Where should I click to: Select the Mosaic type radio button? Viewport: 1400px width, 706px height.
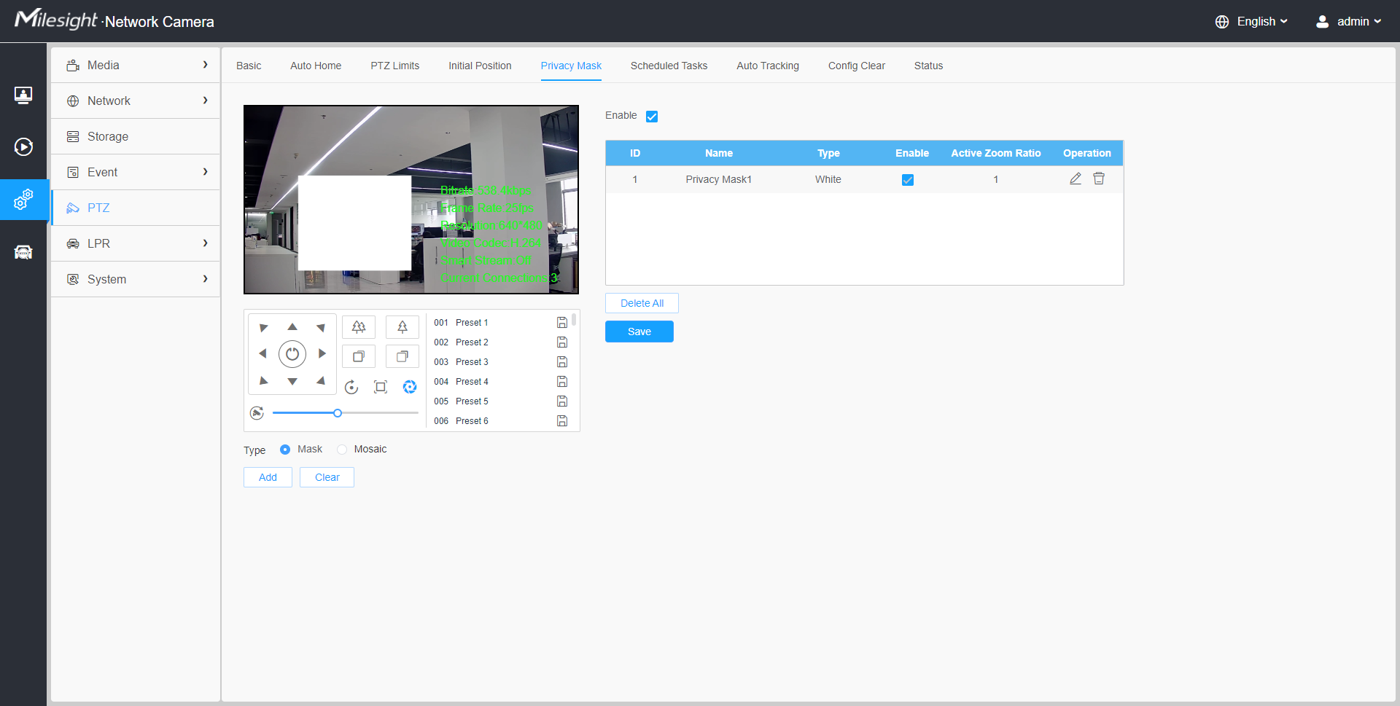pos(342,450)
